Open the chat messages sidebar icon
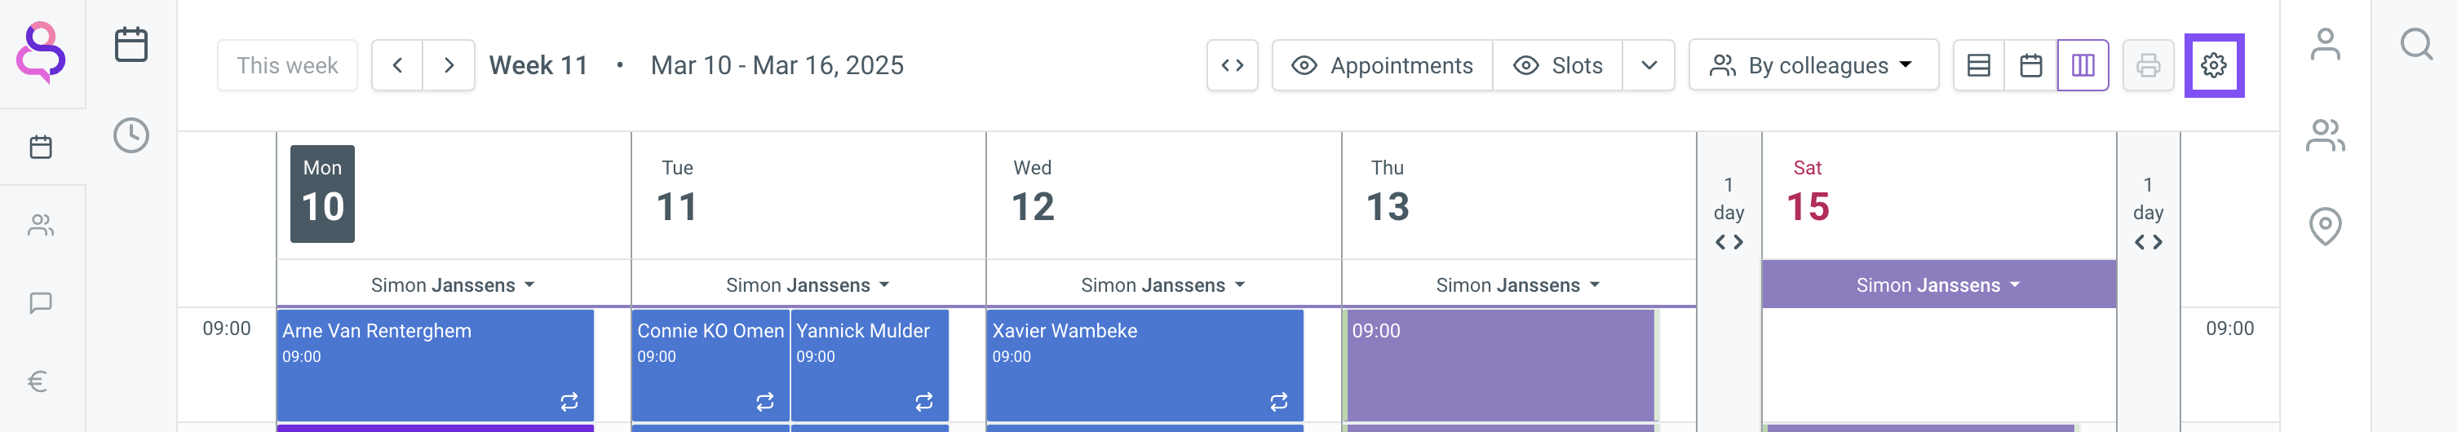 tap(40, 303)
